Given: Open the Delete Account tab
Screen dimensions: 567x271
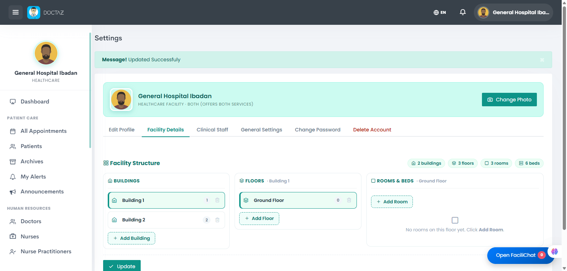Looking at the screenshot, I should [372, 130].
